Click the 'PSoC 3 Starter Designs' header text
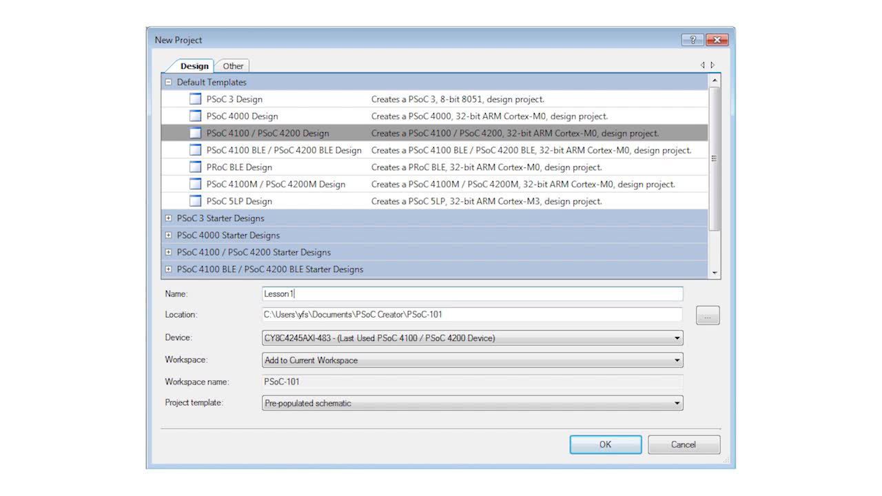Viewport: 882px width, 496px height. click(x=220, y=218)
